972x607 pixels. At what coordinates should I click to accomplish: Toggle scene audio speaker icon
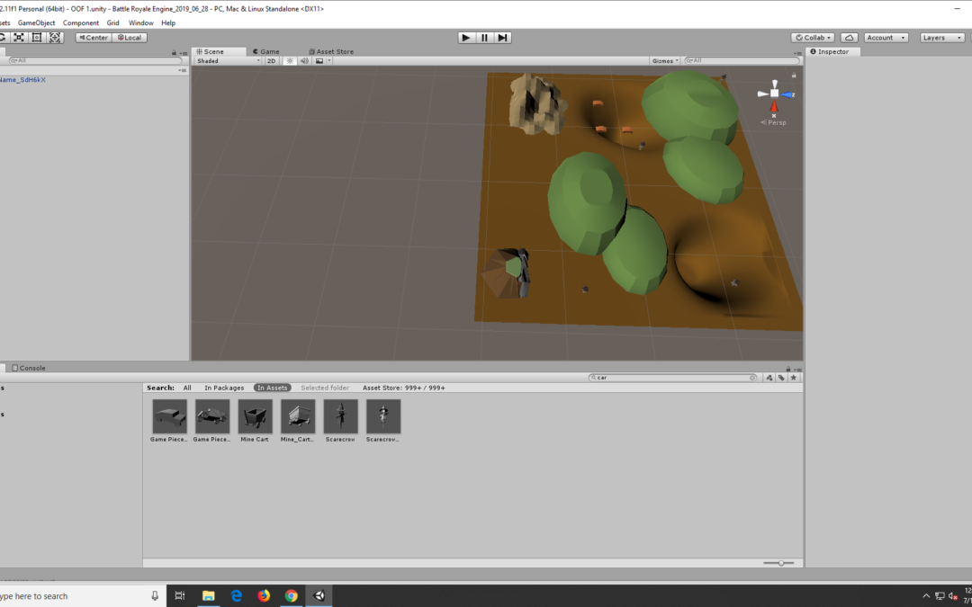pos(304,61)
